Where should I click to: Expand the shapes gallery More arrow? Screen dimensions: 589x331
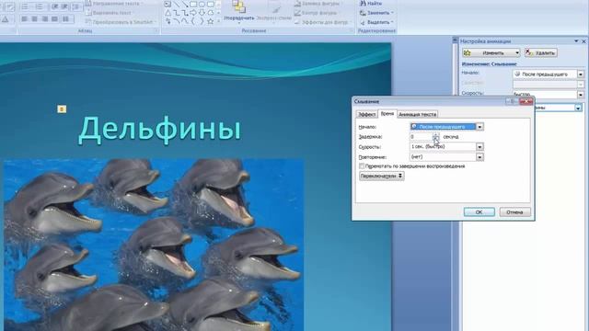point(219,22)
